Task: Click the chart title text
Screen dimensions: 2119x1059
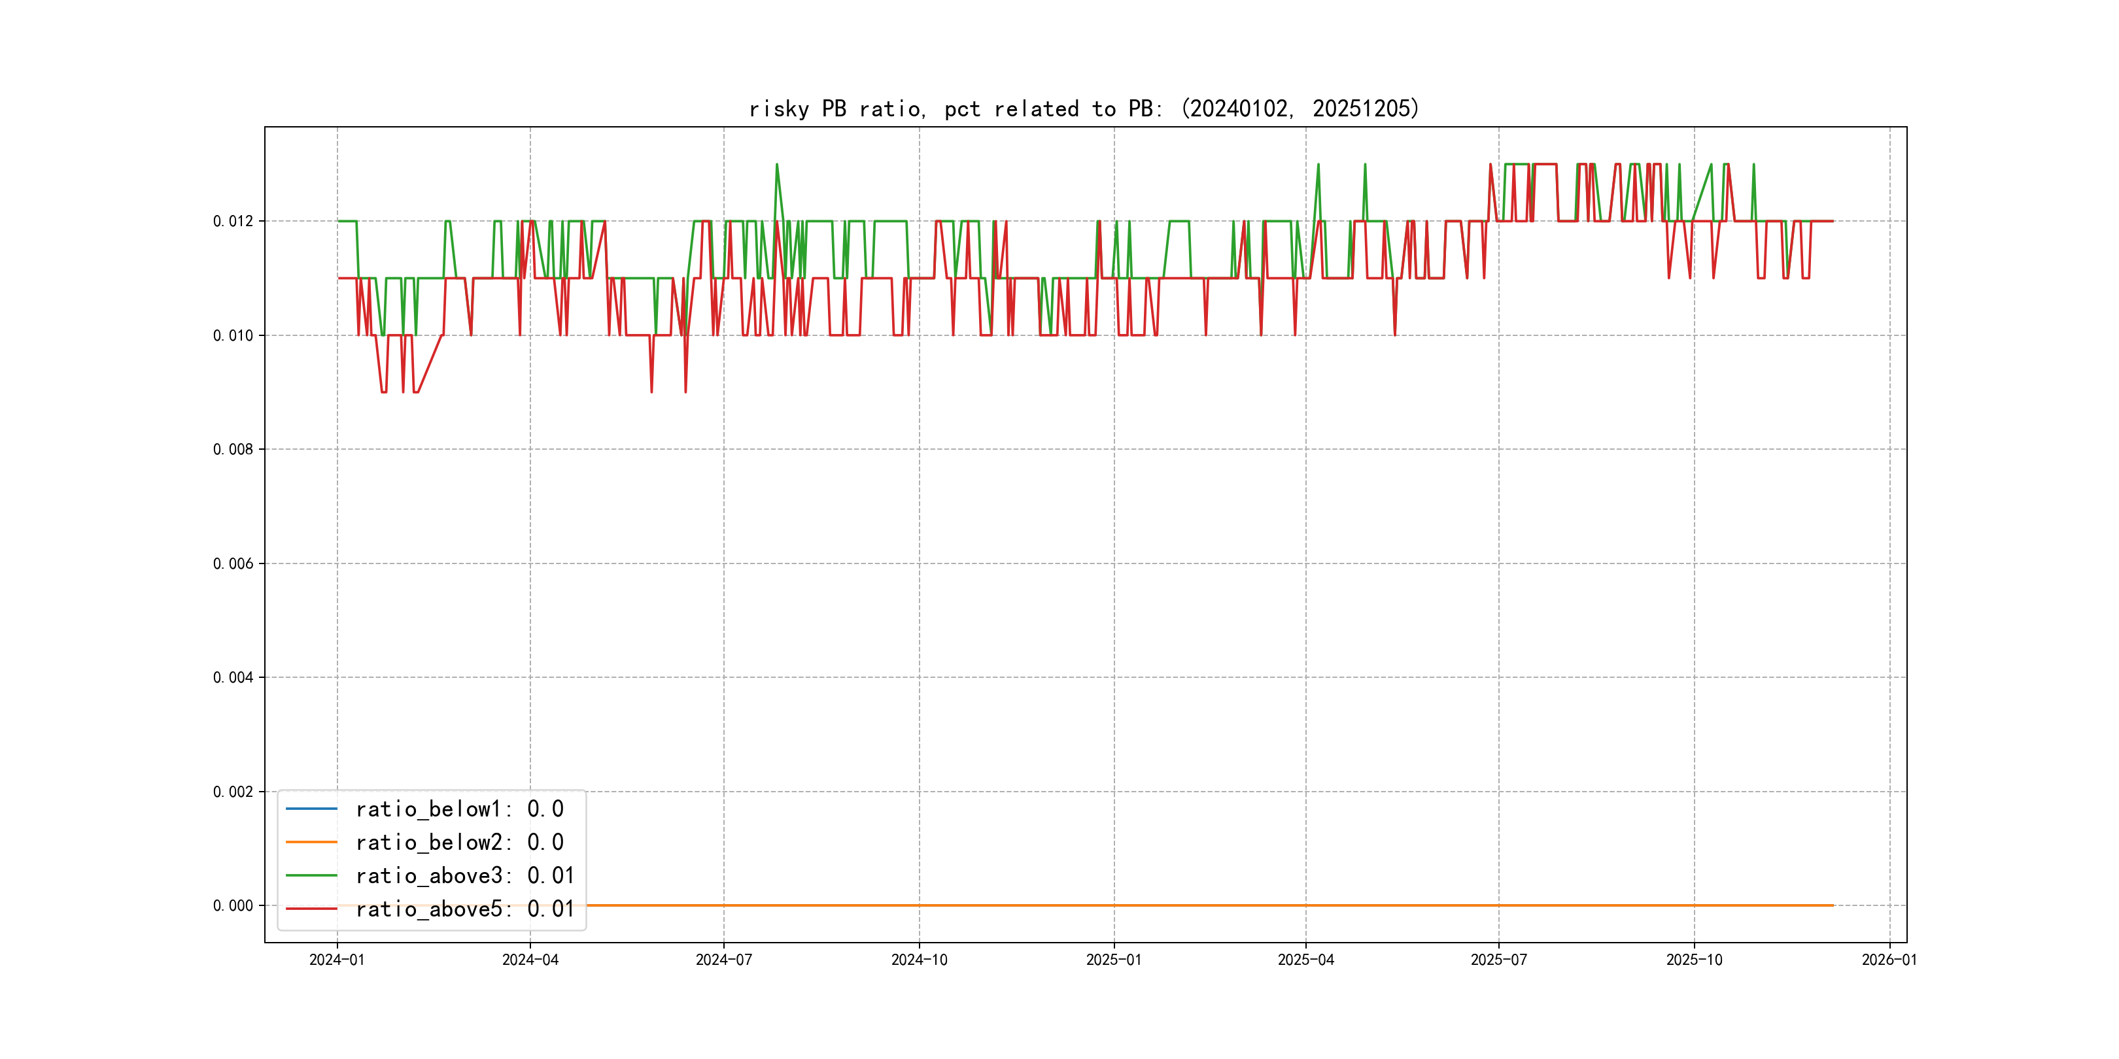Action: coord(1084,109)
